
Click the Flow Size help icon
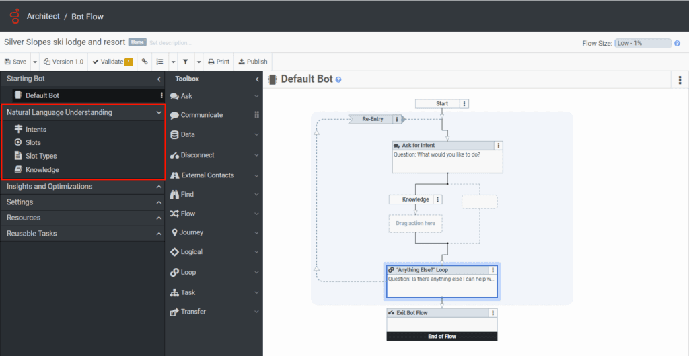(x=678, y=43)
